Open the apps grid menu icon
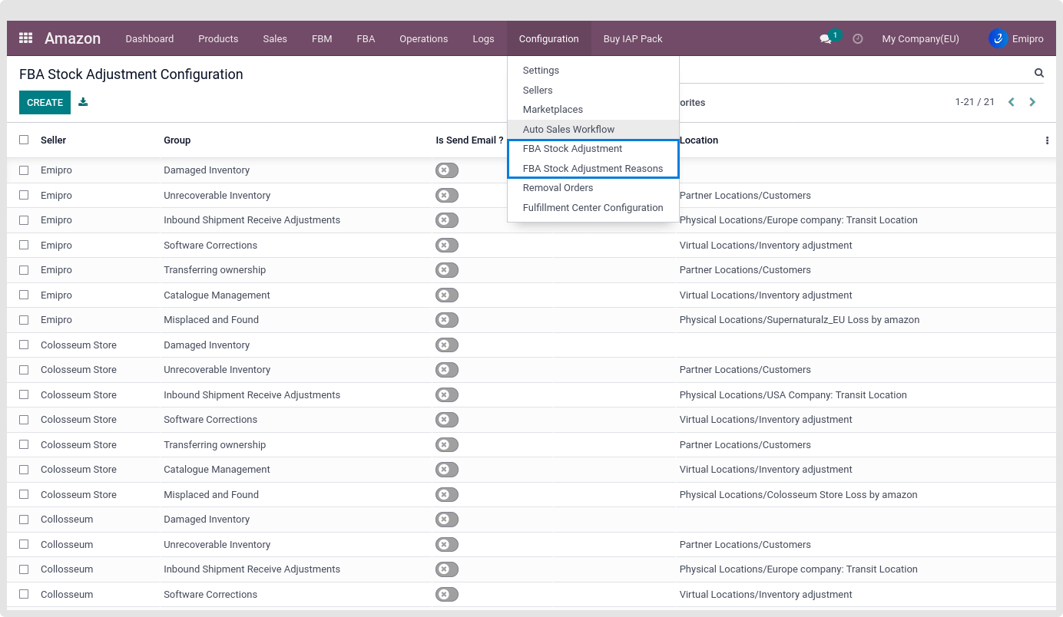The width and height of the screenshot is (1063, 617). tap(25, 38)
